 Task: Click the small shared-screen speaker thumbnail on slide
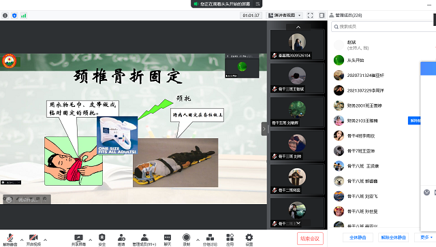[x=242, y=66]
